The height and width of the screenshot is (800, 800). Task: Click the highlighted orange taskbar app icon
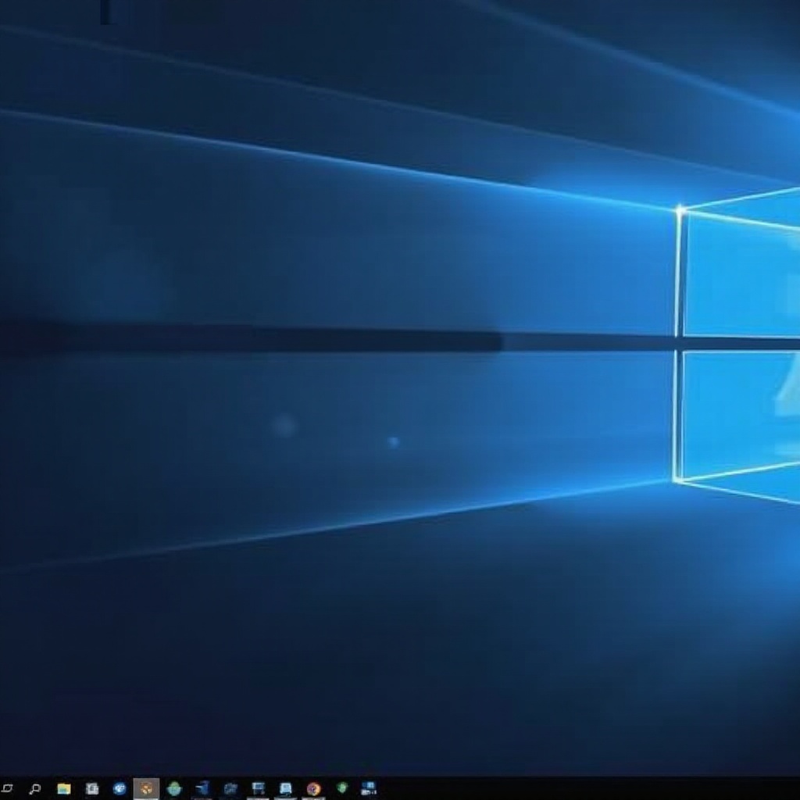[146, 789]
